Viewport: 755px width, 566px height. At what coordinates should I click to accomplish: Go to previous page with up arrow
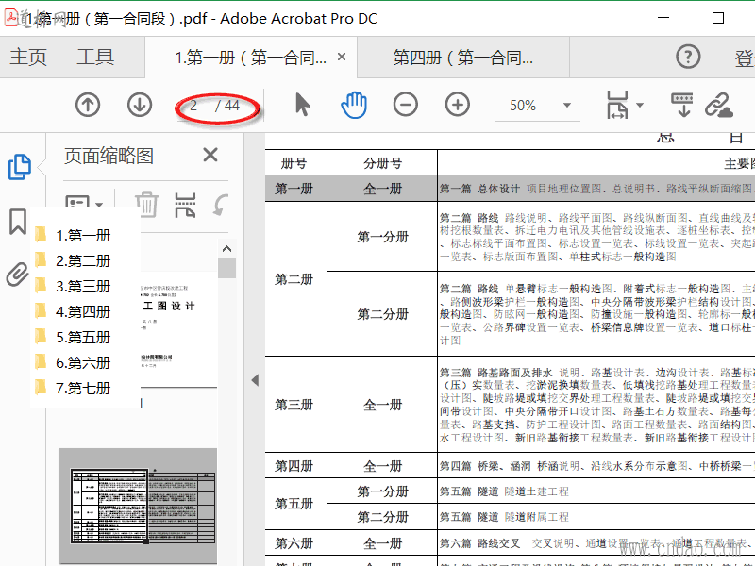(x=88, y=105)
